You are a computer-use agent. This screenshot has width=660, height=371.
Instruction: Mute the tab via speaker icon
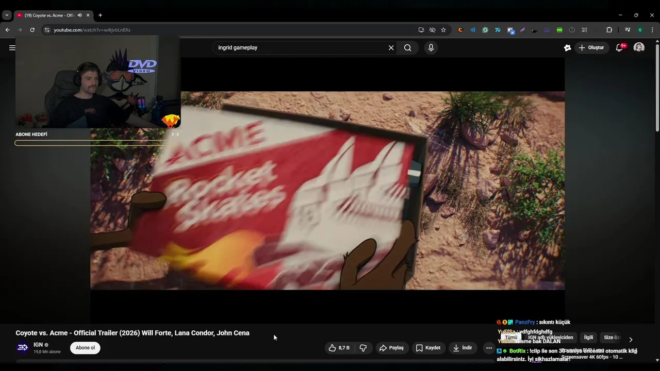point(79,15)
